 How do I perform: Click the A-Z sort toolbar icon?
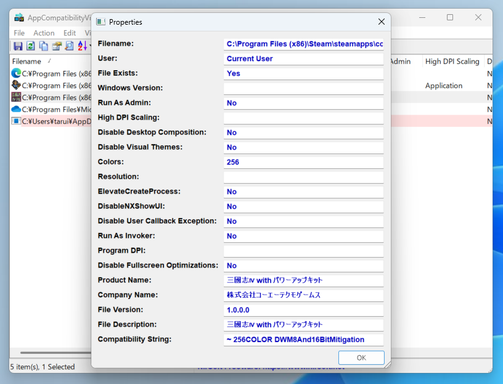82,46
